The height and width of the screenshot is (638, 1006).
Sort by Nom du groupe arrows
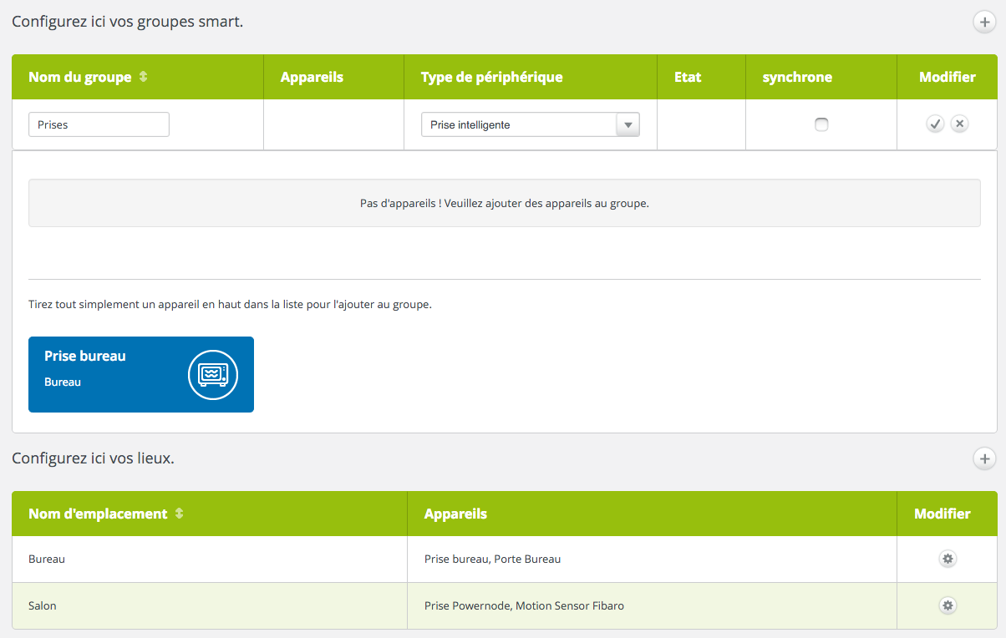click(143, 77)
